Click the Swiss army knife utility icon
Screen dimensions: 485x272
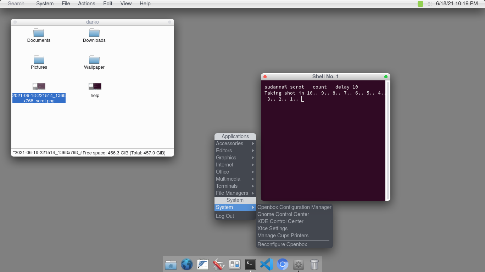click(x=218, y=264)
